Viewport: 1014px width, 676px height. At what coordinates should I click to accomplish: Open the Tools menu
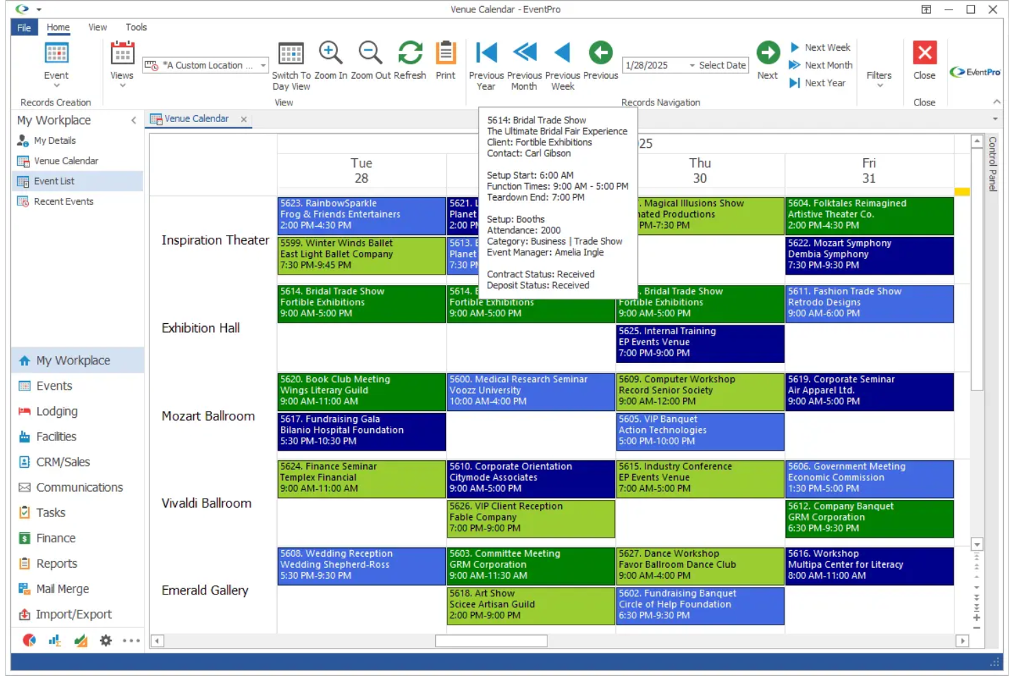[135, 27]
